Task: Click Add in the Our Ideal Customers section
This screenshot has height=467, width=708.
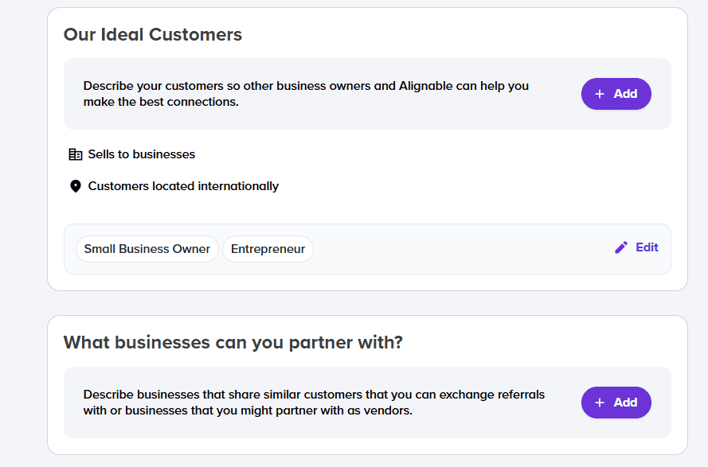Action: point(616,94)
